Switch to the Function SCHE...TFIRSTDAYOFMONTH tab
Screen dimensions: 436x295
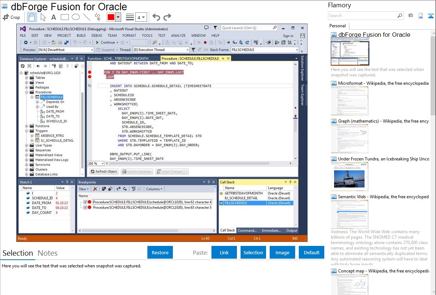118,59
